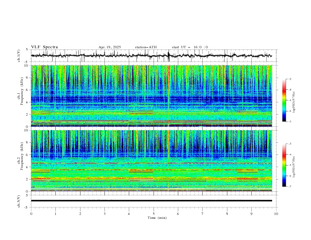Image resolution: width=311 pixels, height=240 pixels.
Task: Click time axis tick label "5"
Action: (154, 214)
